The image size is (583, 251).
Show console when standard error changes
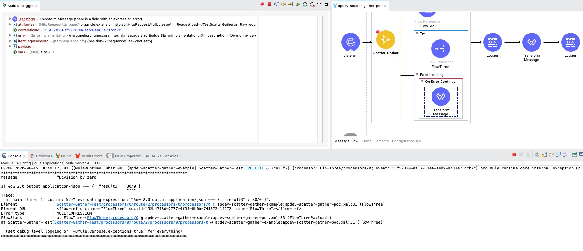[x=565, y=155]
